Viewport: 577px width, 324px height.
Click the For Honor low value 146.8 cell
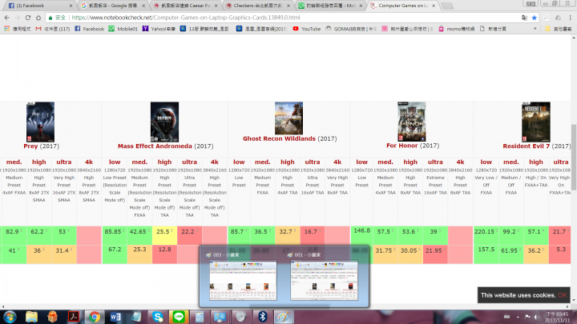(361, 235)
